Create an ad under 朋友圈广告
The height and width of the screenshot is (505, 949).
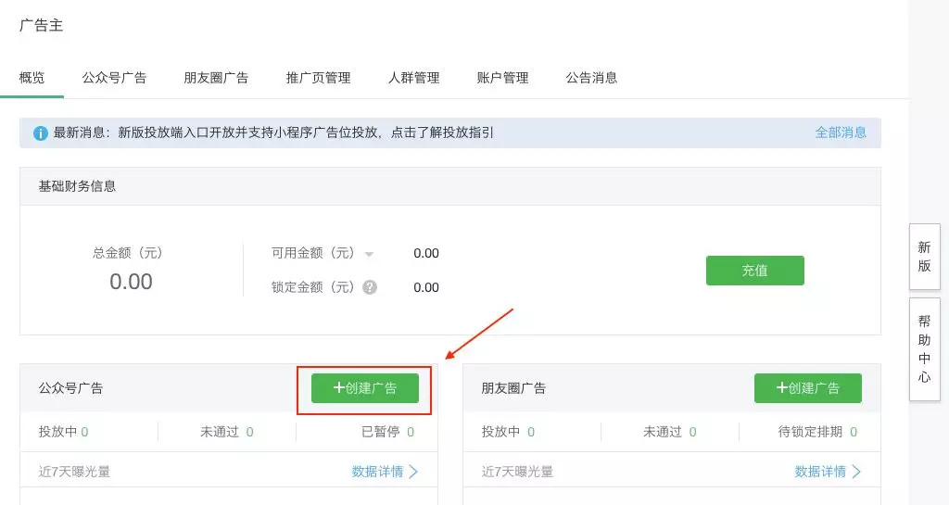tap(807, 388)
